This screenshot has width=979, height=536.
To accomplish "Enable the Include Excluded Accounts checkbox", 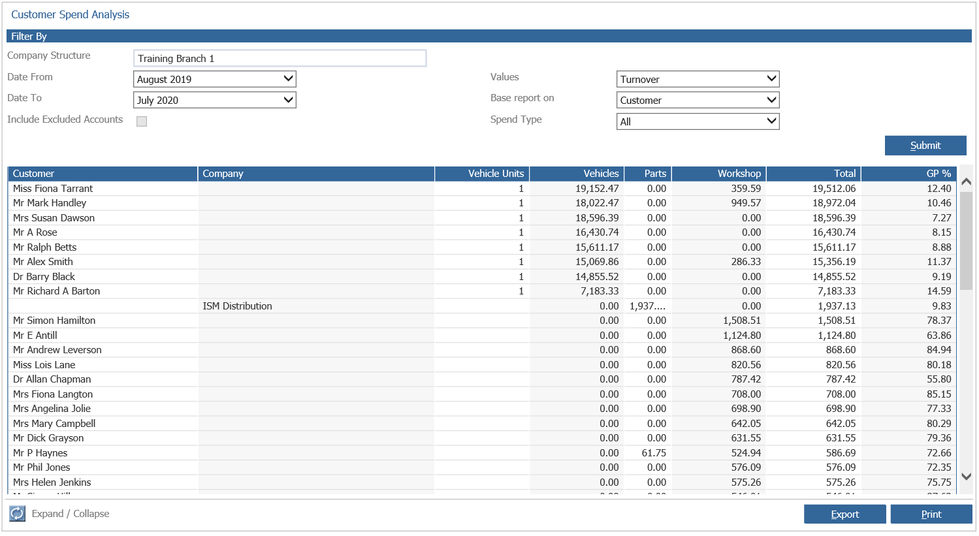I will click(142, 121).
